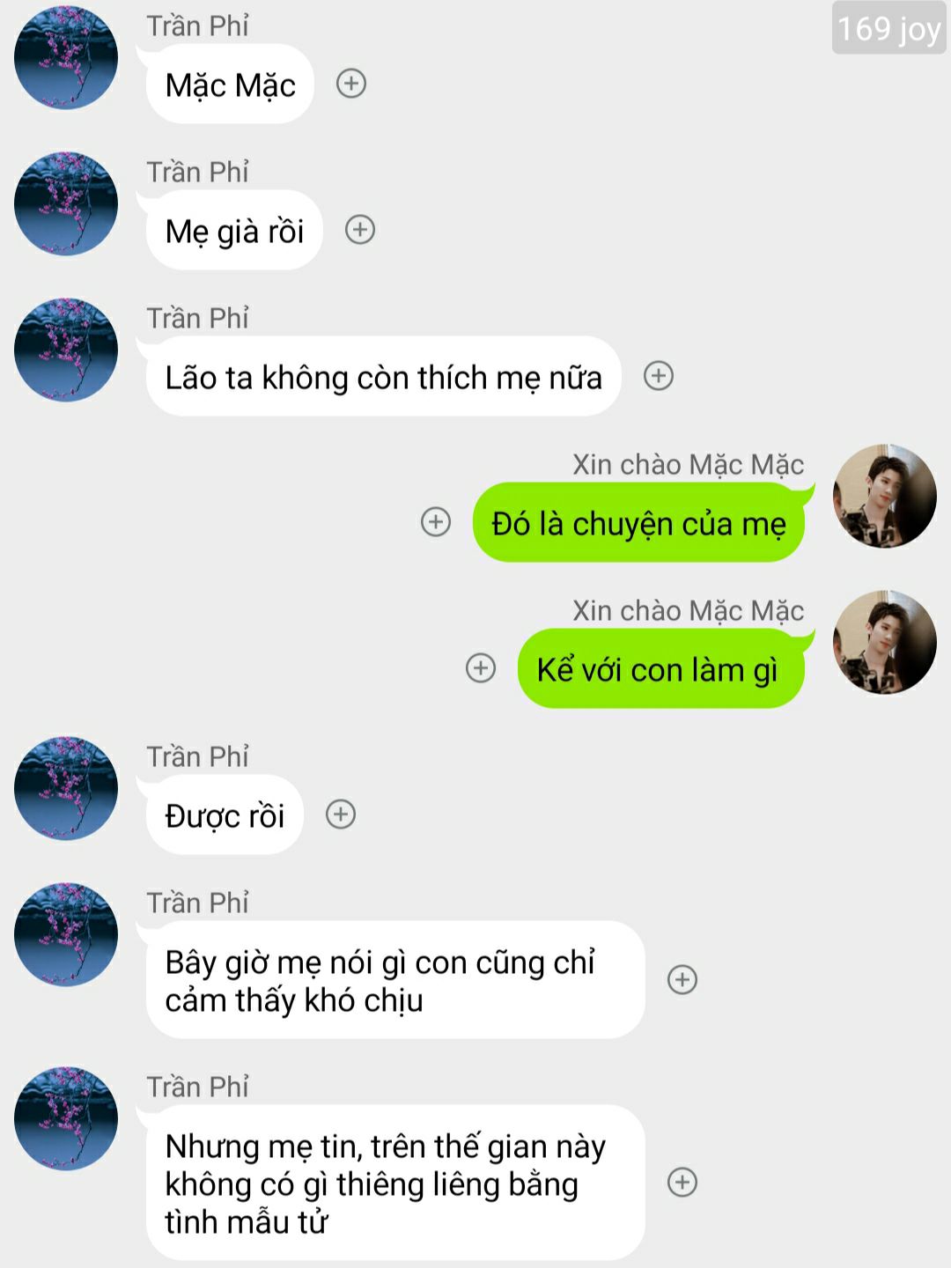This screenshot has width=951, height=1268.
Task: Tap plus icon beside "Được rồi" message
Action: 341,815
